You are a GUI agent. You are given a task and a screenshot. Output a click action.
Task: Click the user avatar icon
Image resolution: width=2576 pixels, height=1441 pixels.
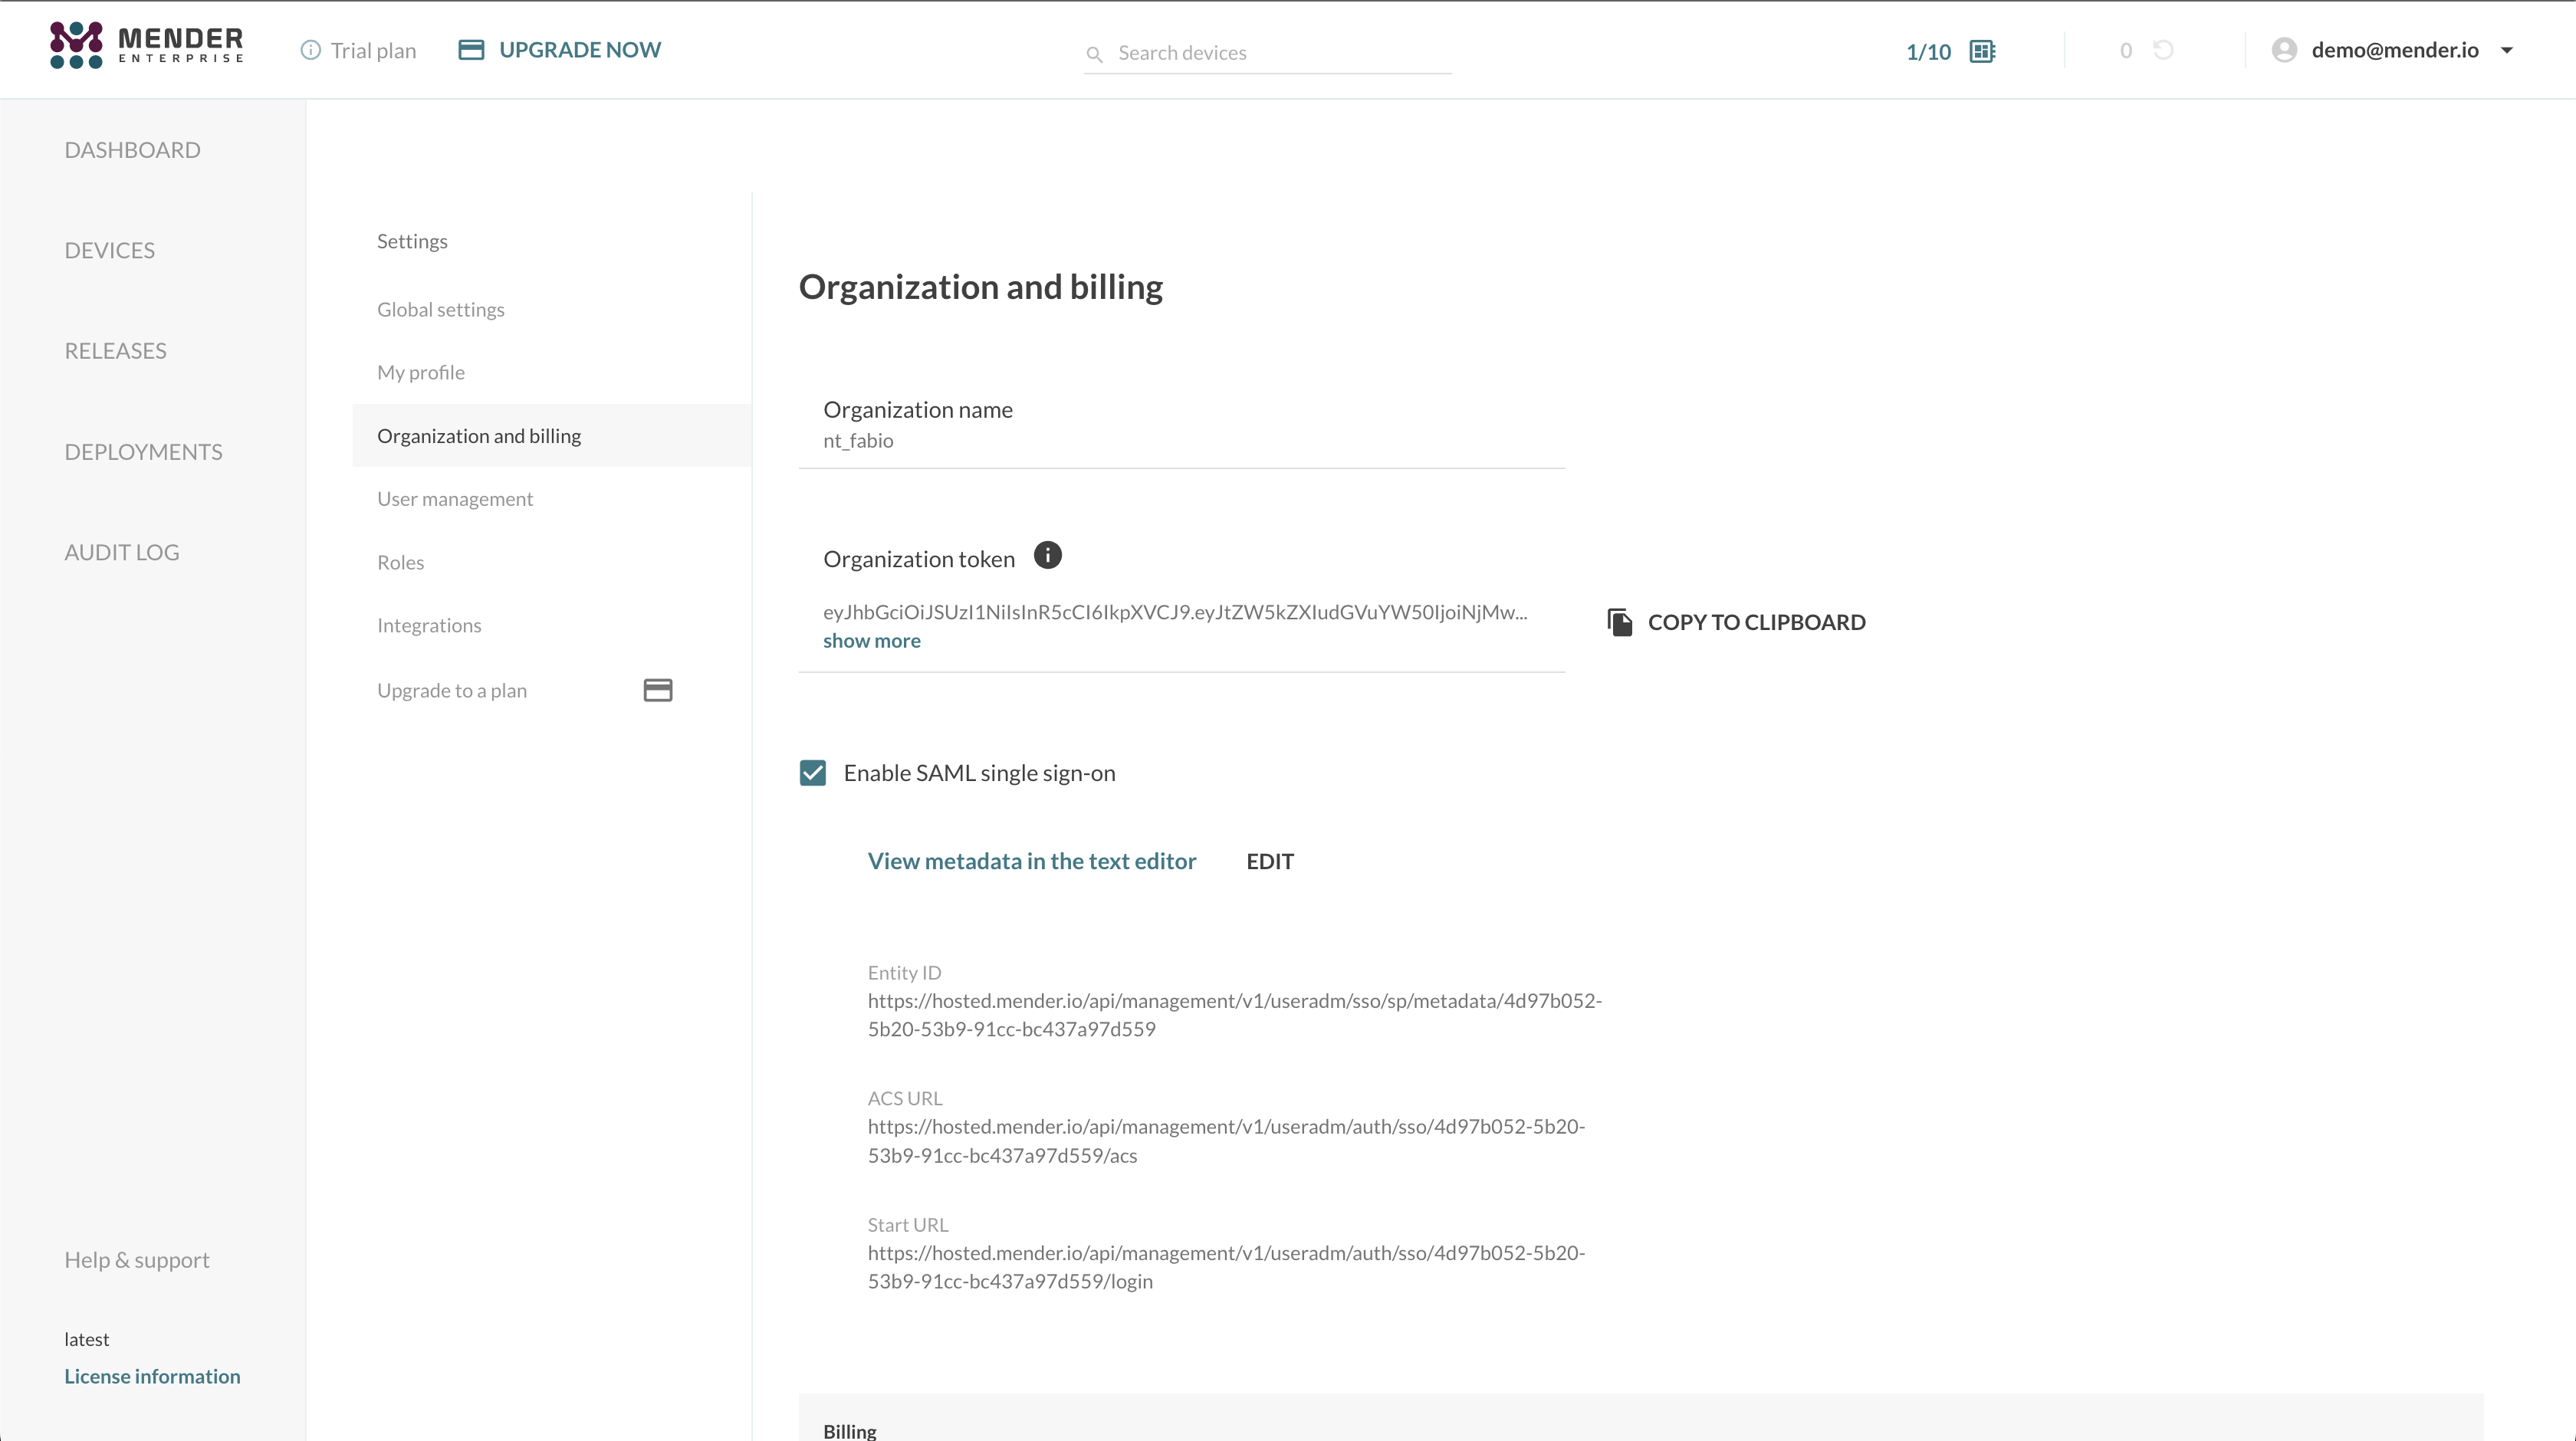pos(2284,50)
